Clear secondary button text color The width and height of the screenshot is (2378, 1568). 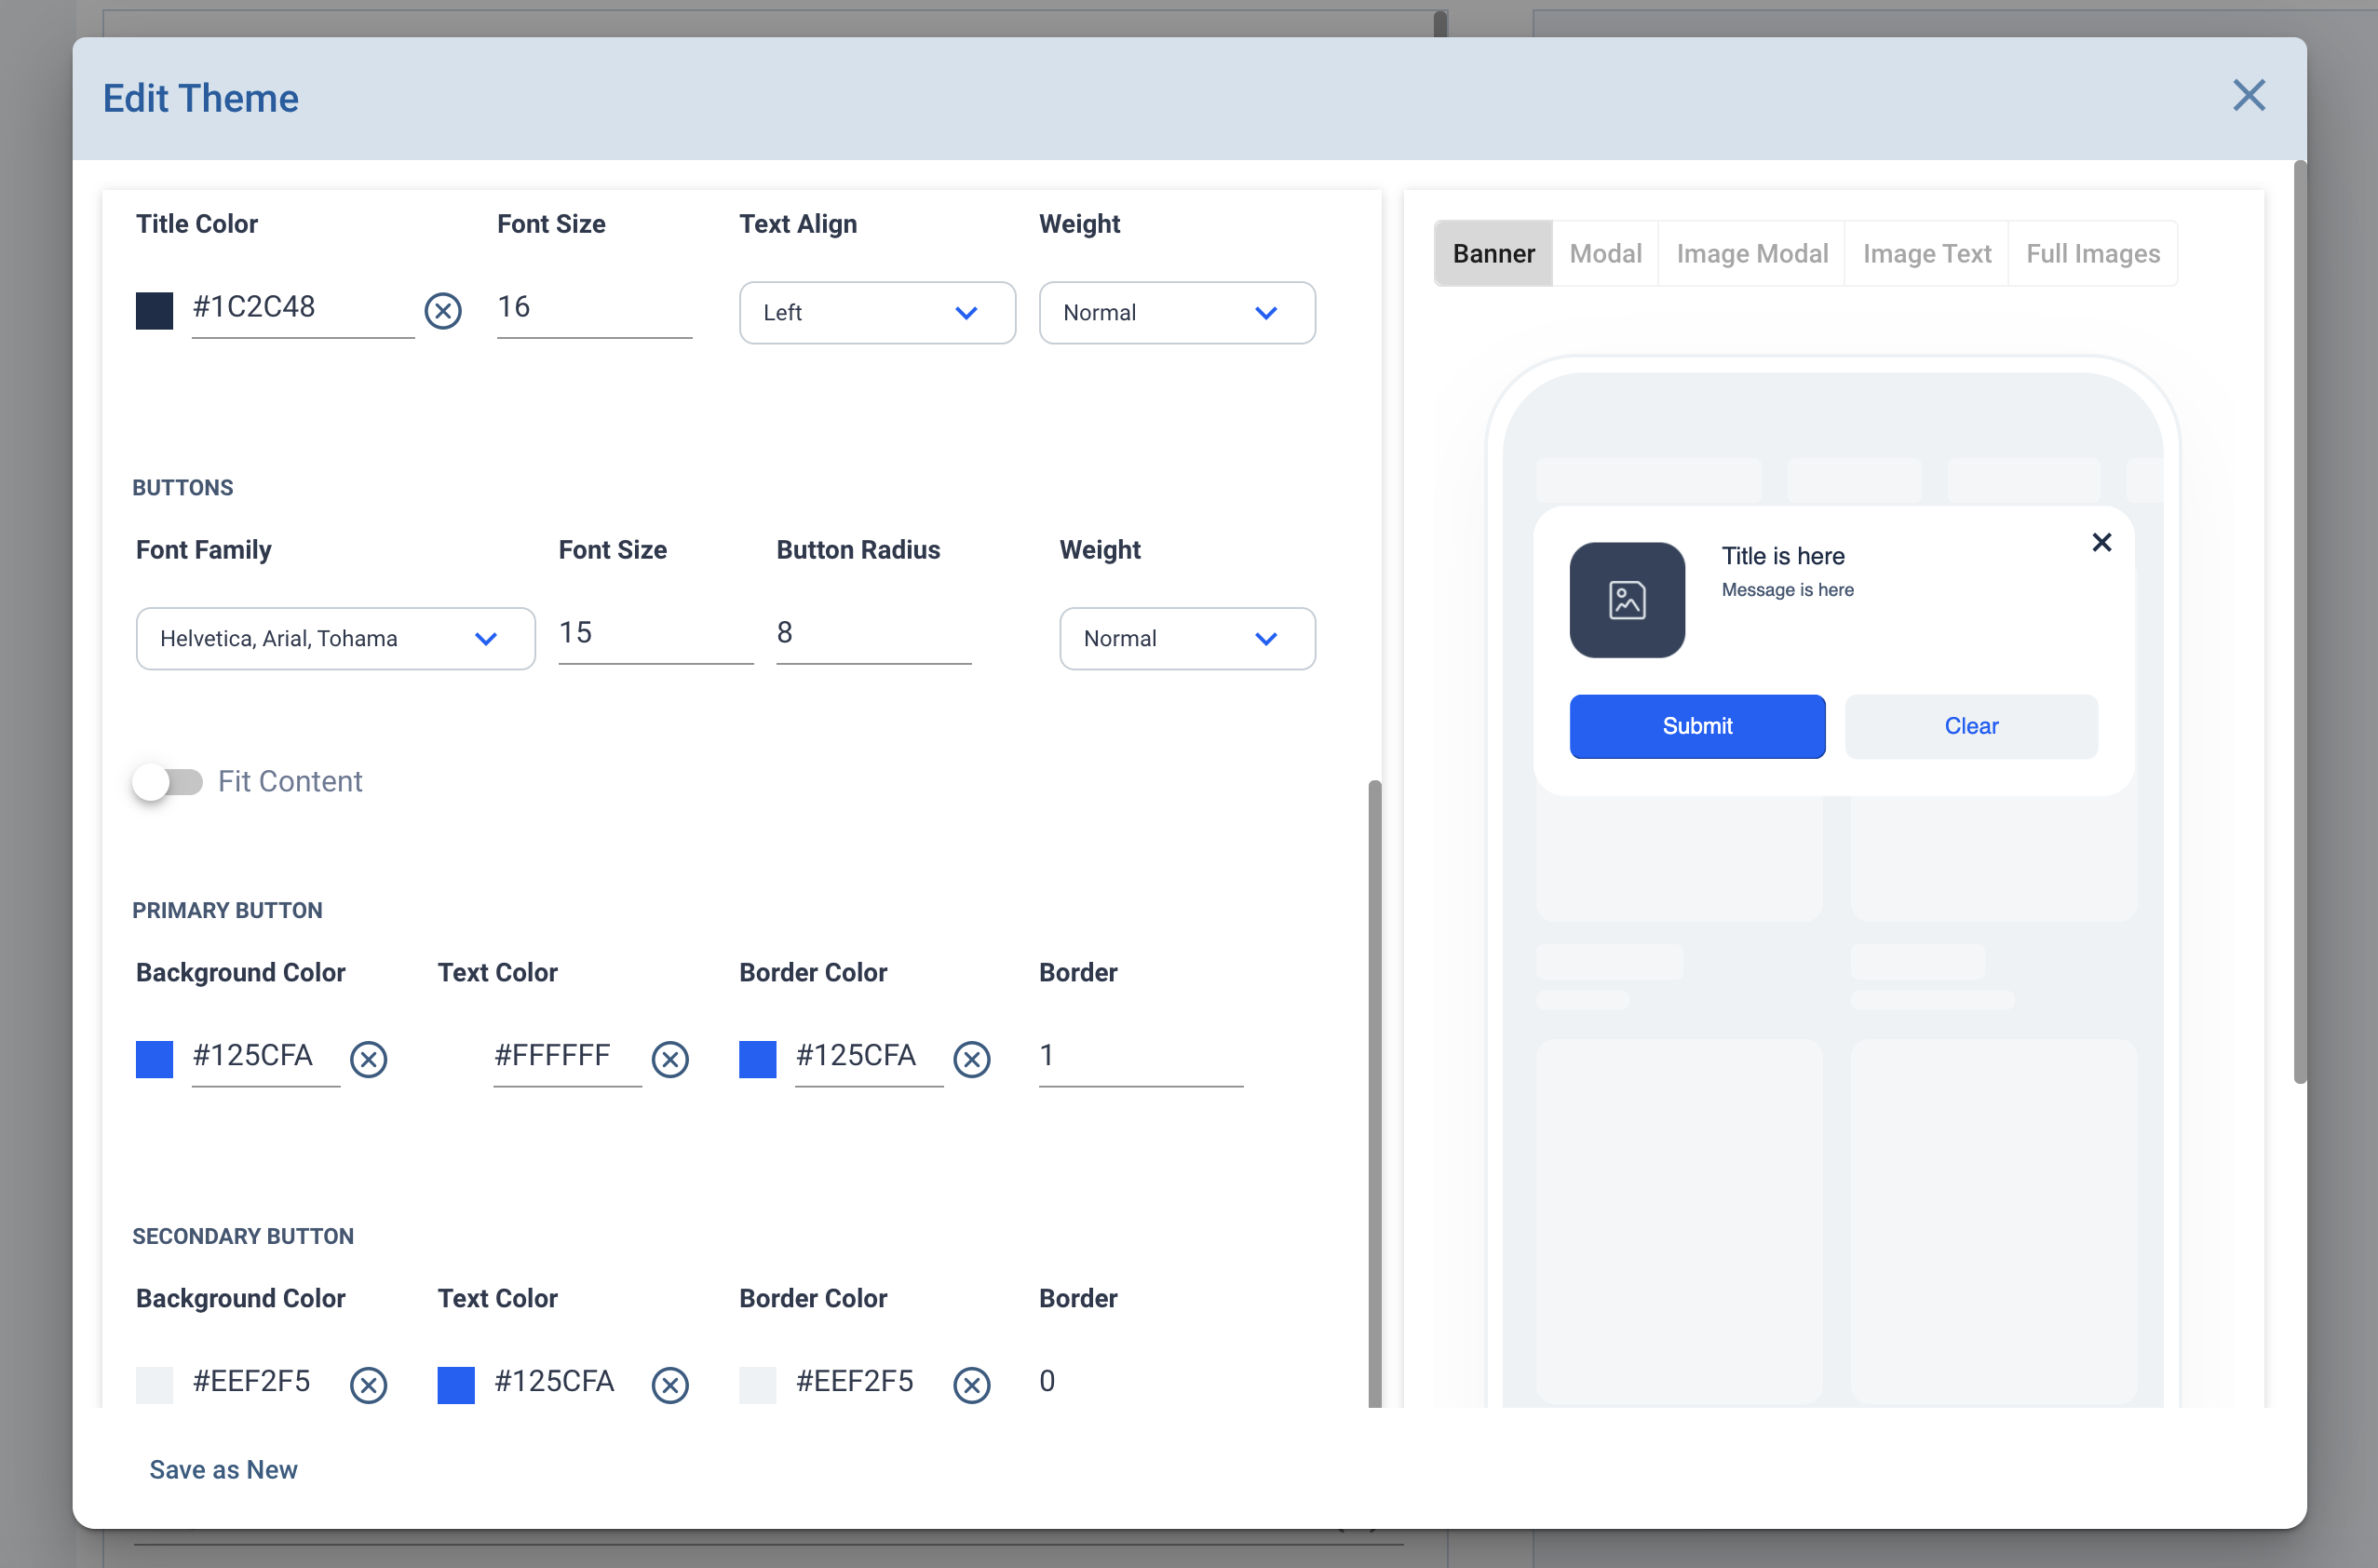coord(669,1384)
